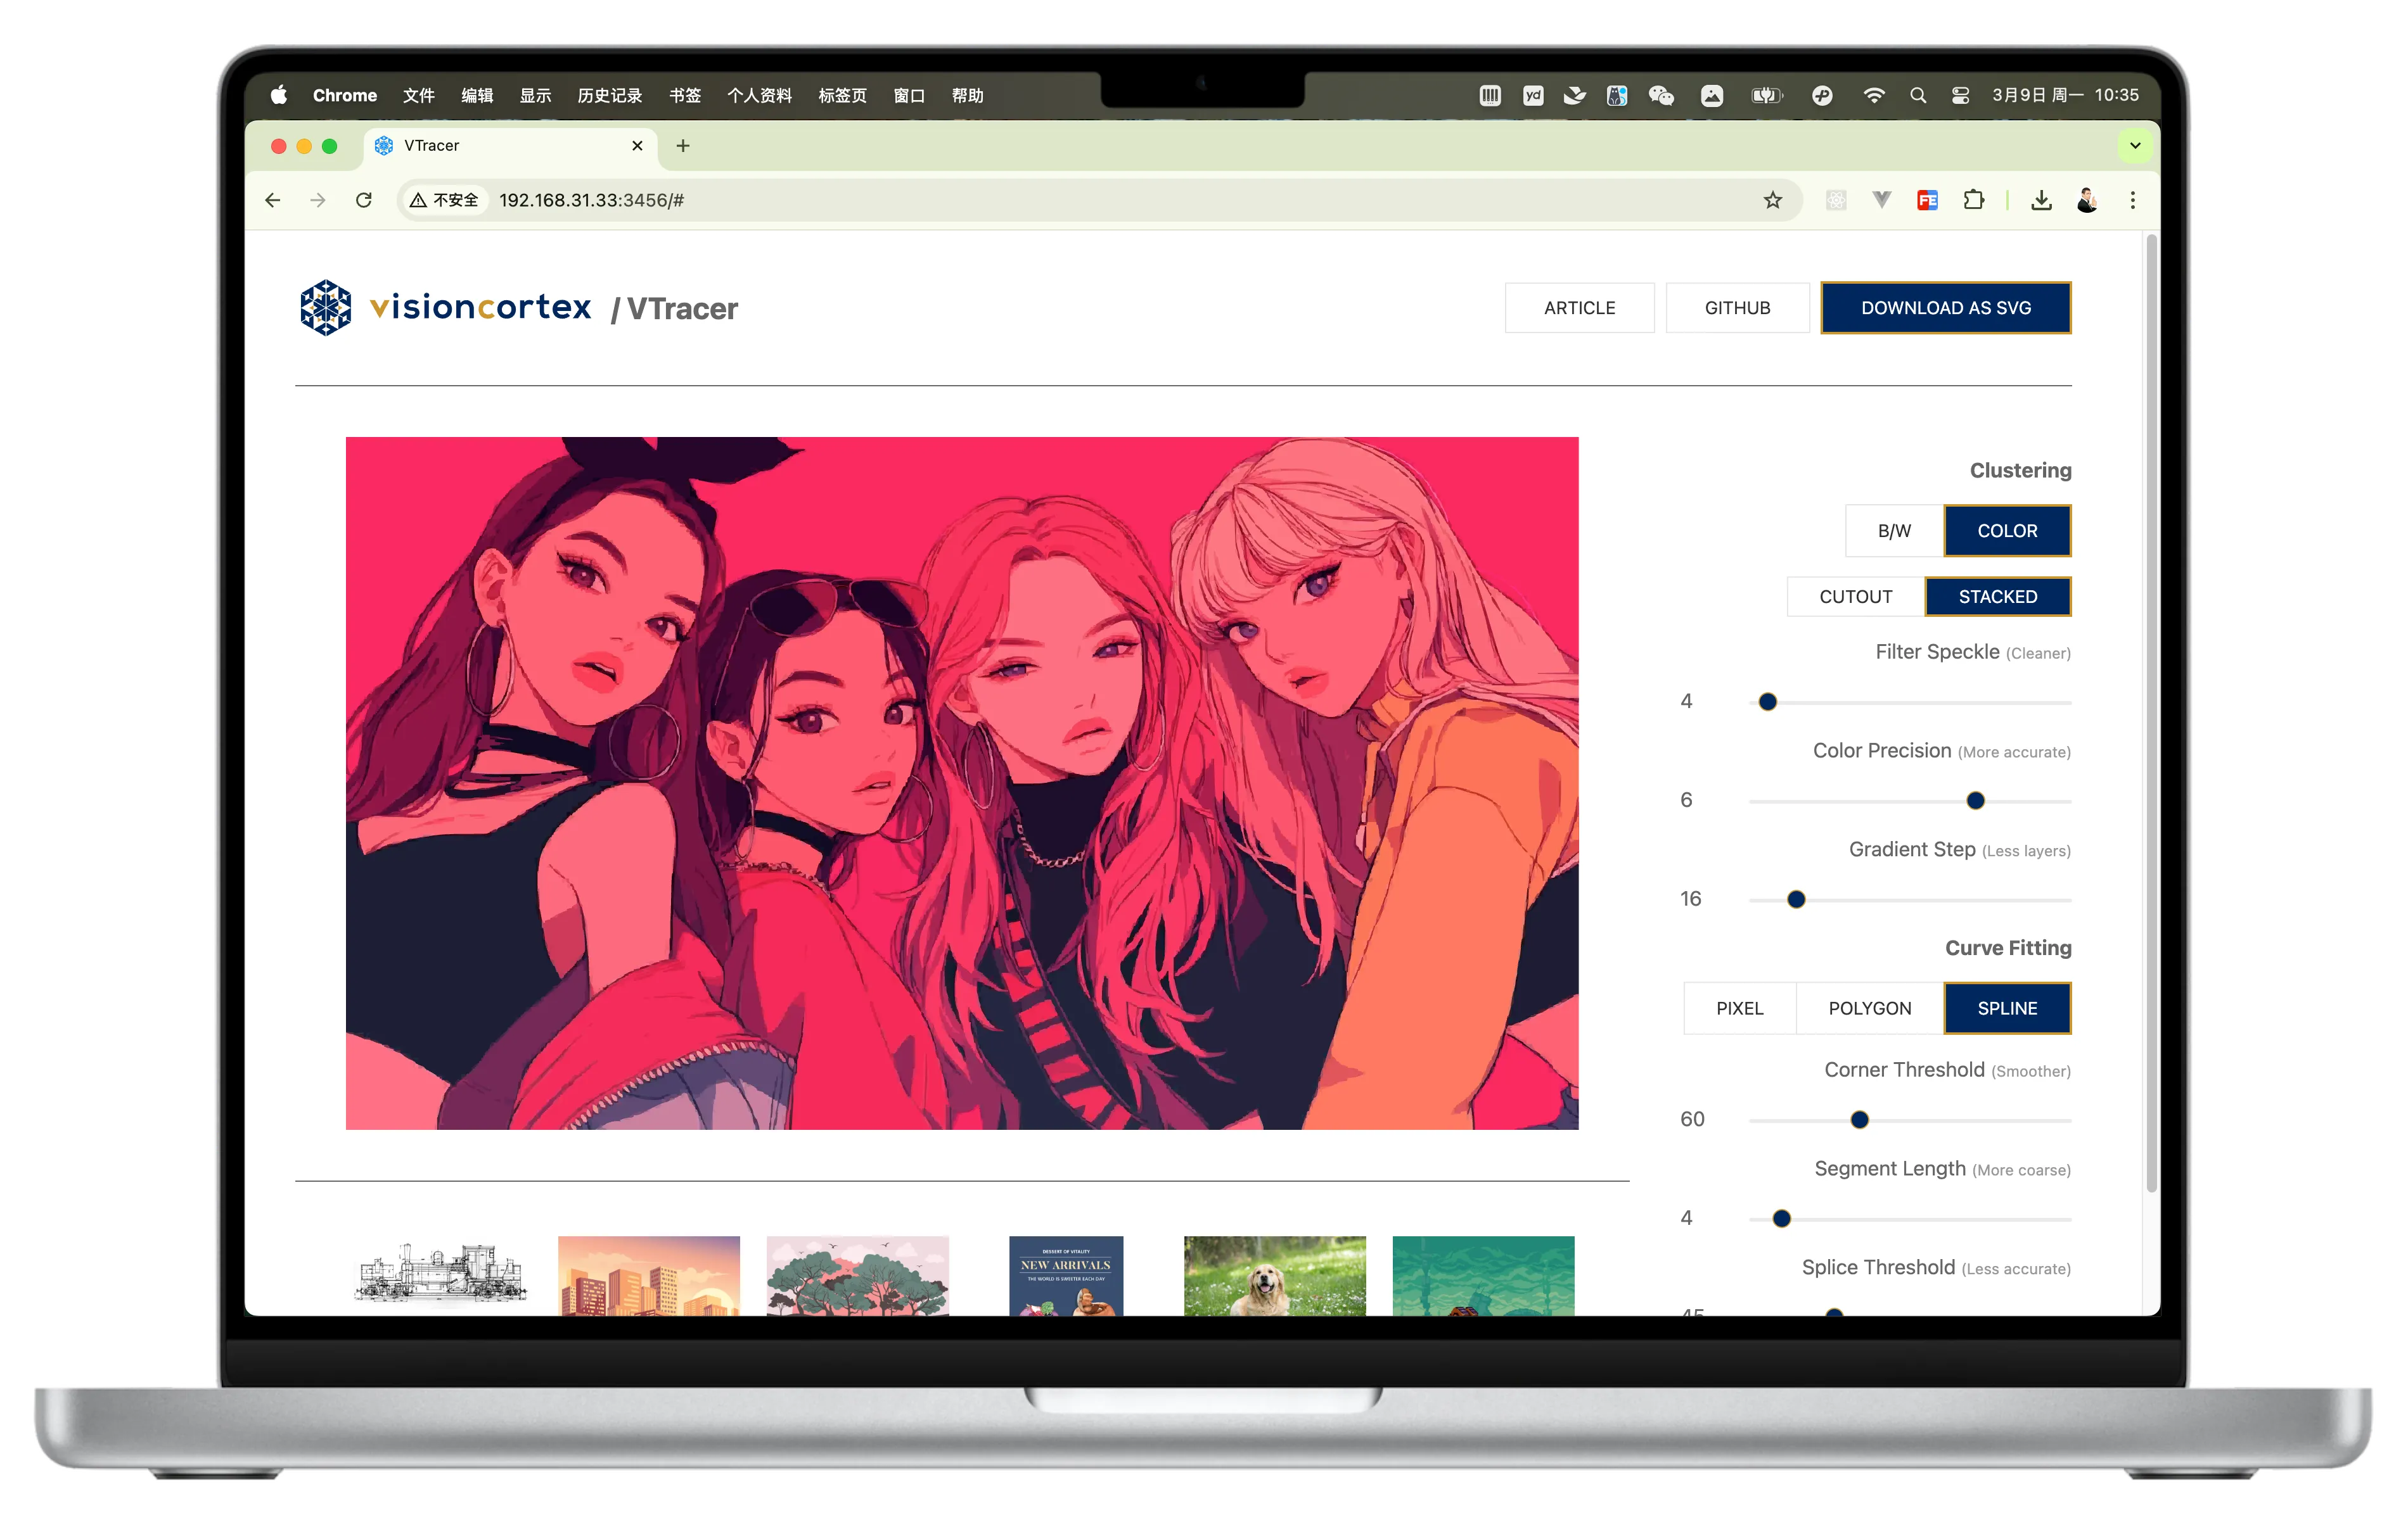Click the faded atom-shaped extension icon
The image size is (2408, 1520).
(x=1836, y=201)
